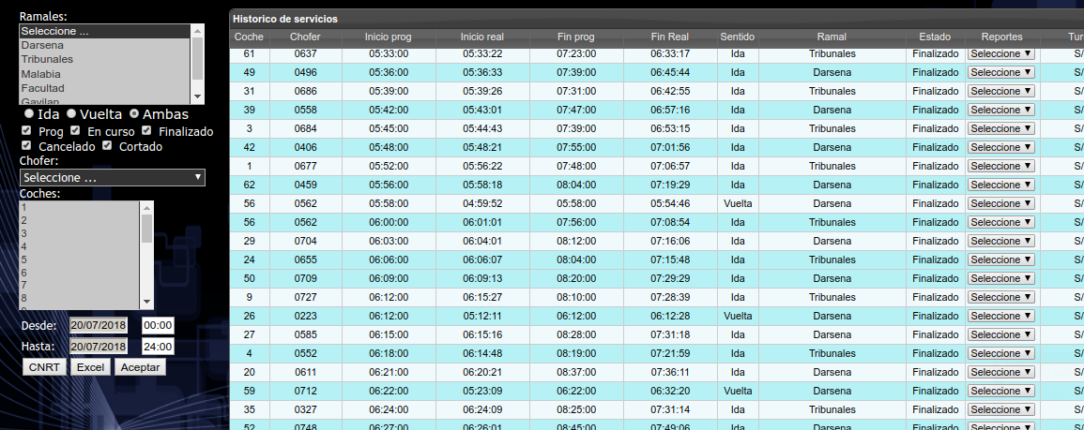The width and height of the screenshot is (1084, 430).
Task: Click the Excel export button
Action: pos(91,367)
